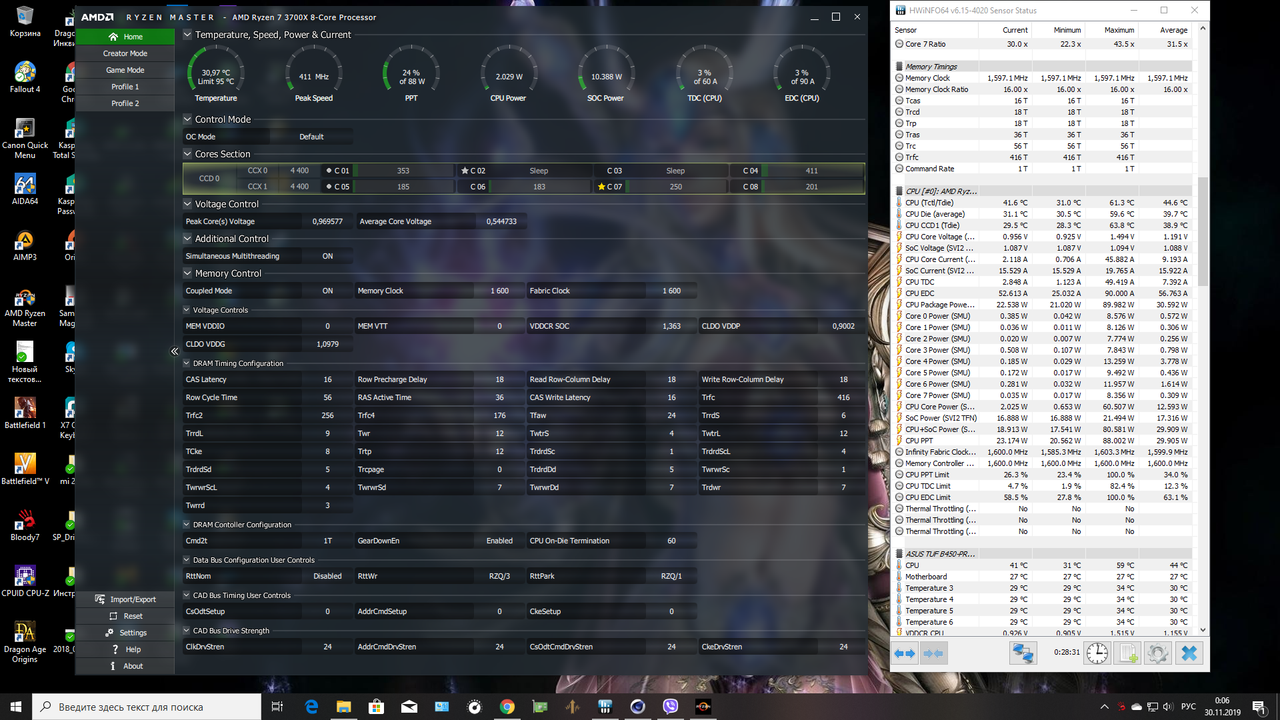This screenshot has width=1280, height=720.
Task: Click the Import/Export button
Action: [125, 599]
